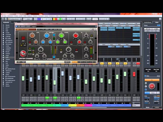Screen dimensions: 163x122
Task: Click the Gate/Exp range knob
Action: (x=44, y=56)
